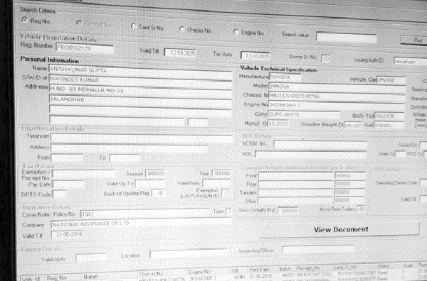
Task: Select the Chassis No radio button
Action: (x=182, y=29)
